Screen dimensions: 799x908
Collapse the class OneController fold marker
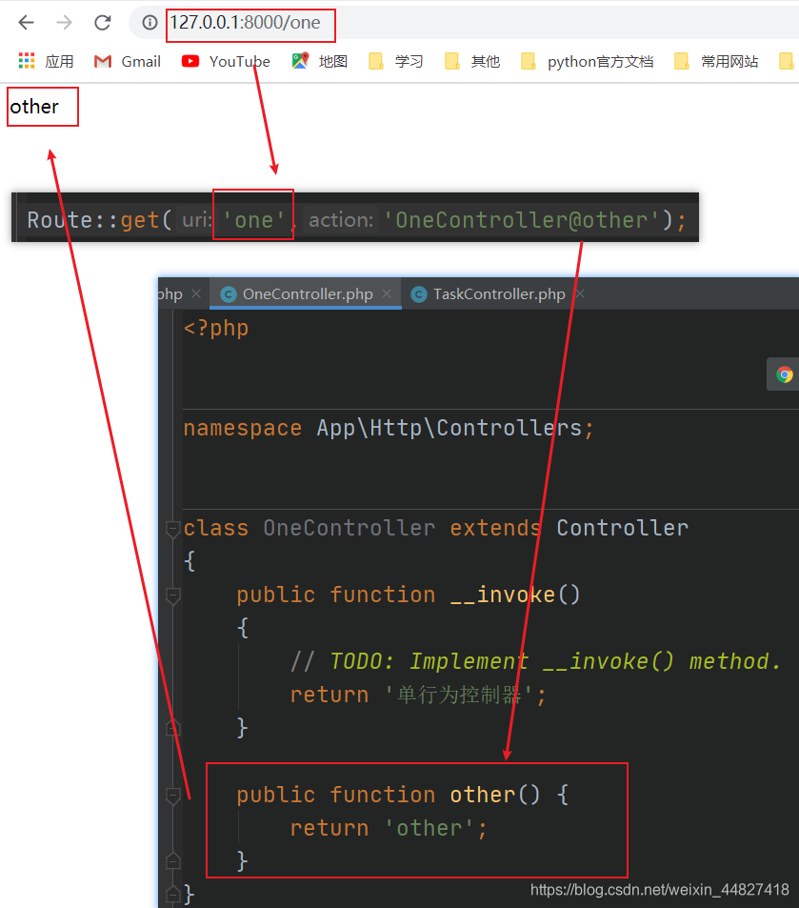172,528
